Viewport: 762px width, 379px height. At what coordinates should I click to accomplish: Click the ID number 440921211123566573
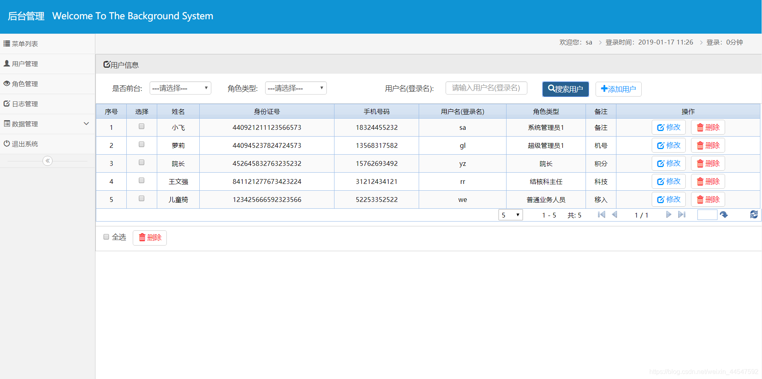(x=267, y=127)
